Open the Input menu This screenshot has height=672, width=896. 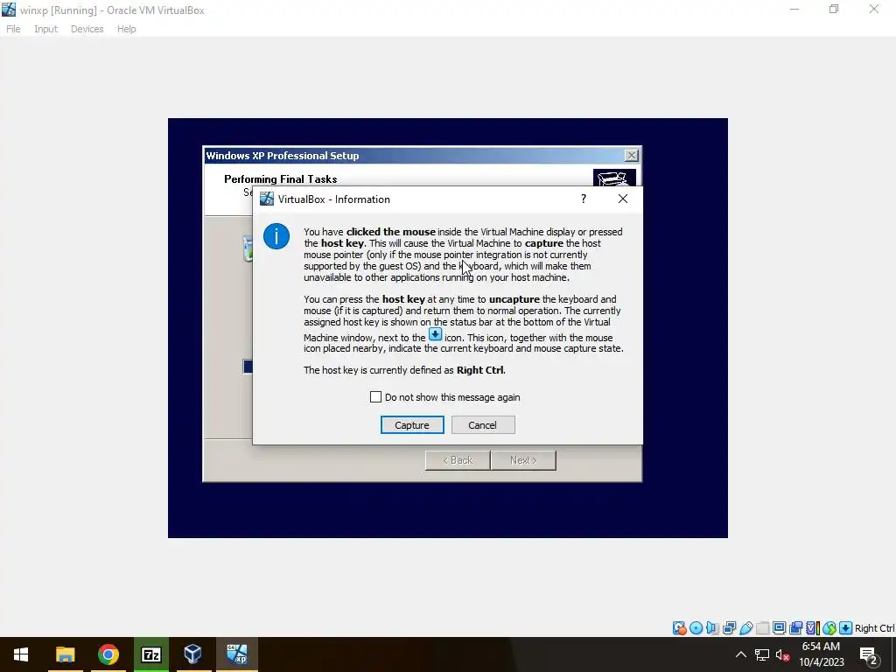tap(45, 29)
